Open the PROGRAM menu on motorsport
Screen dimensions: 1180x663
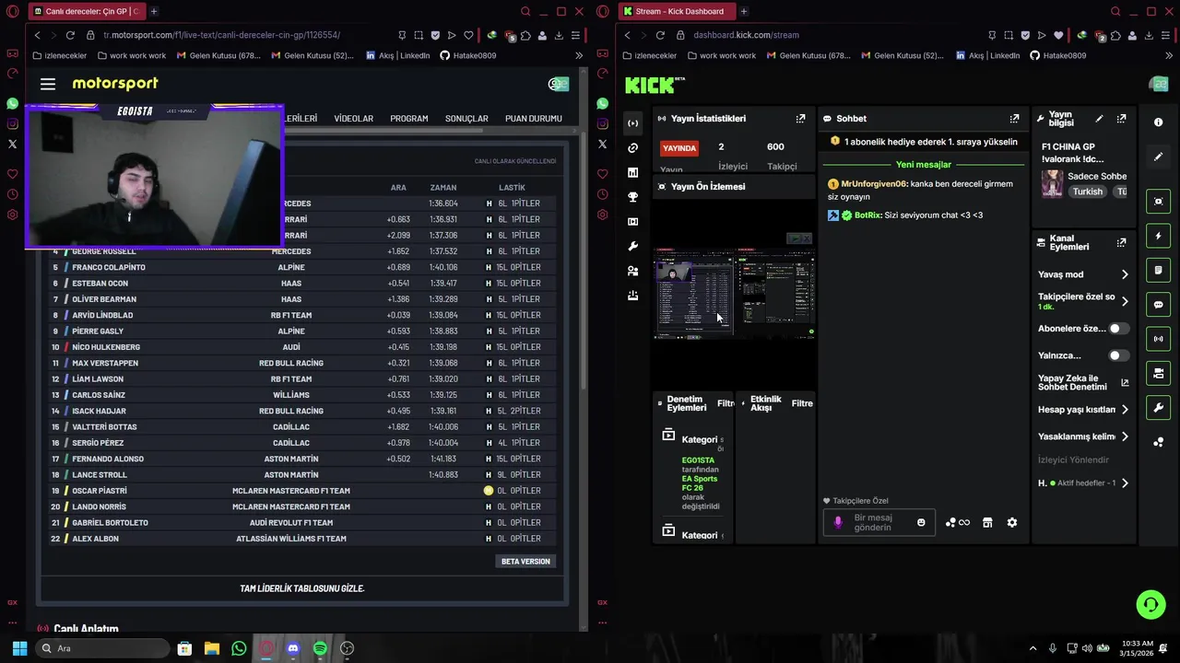408,119
